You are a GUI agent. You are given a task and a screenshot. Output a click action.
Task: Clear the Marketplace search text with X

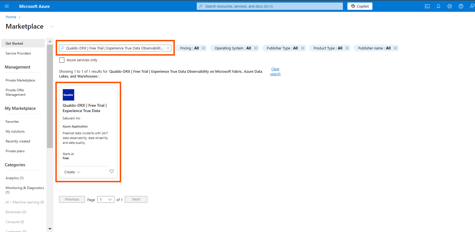click(x=168, y=48)
